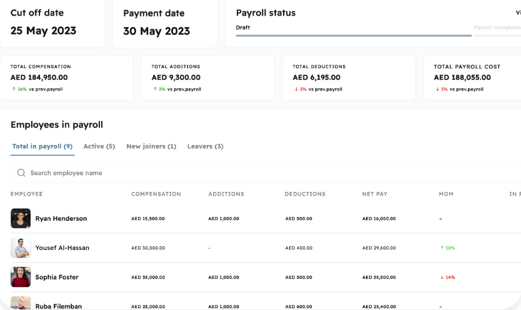Click Sophia Foster's net pay AED 35,500.00
Viewport: 521px width, 310px height.
[379, 277]
